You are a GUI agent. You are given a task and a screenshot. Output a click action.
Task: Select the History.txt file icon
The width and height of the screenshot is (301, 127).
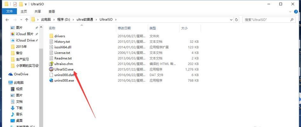51,42
